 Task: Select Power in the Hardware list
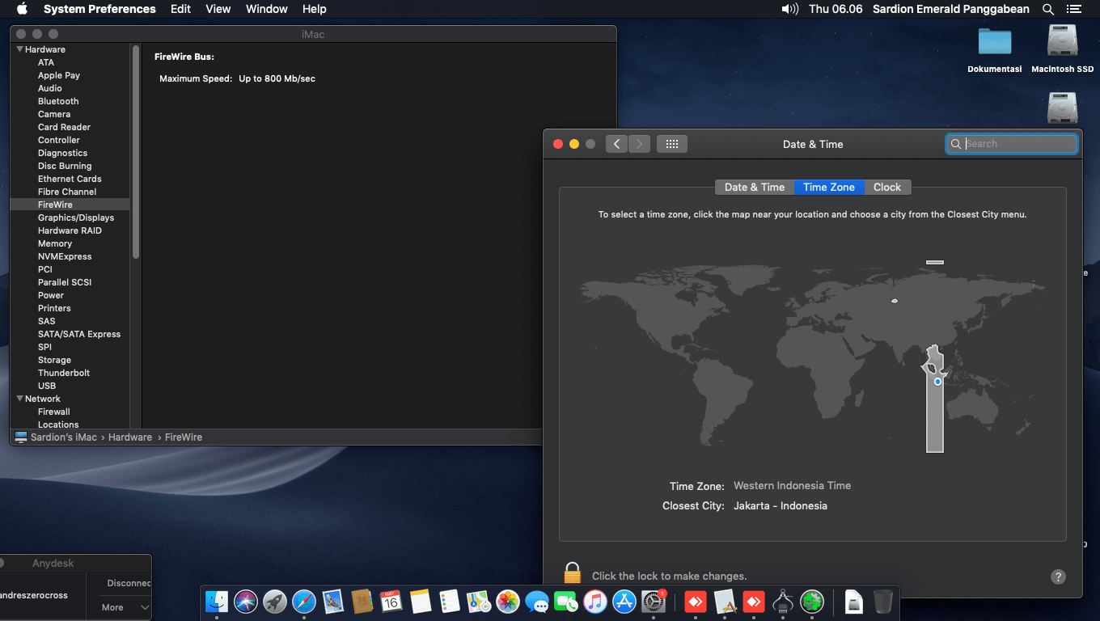click(x=51, y=295)
